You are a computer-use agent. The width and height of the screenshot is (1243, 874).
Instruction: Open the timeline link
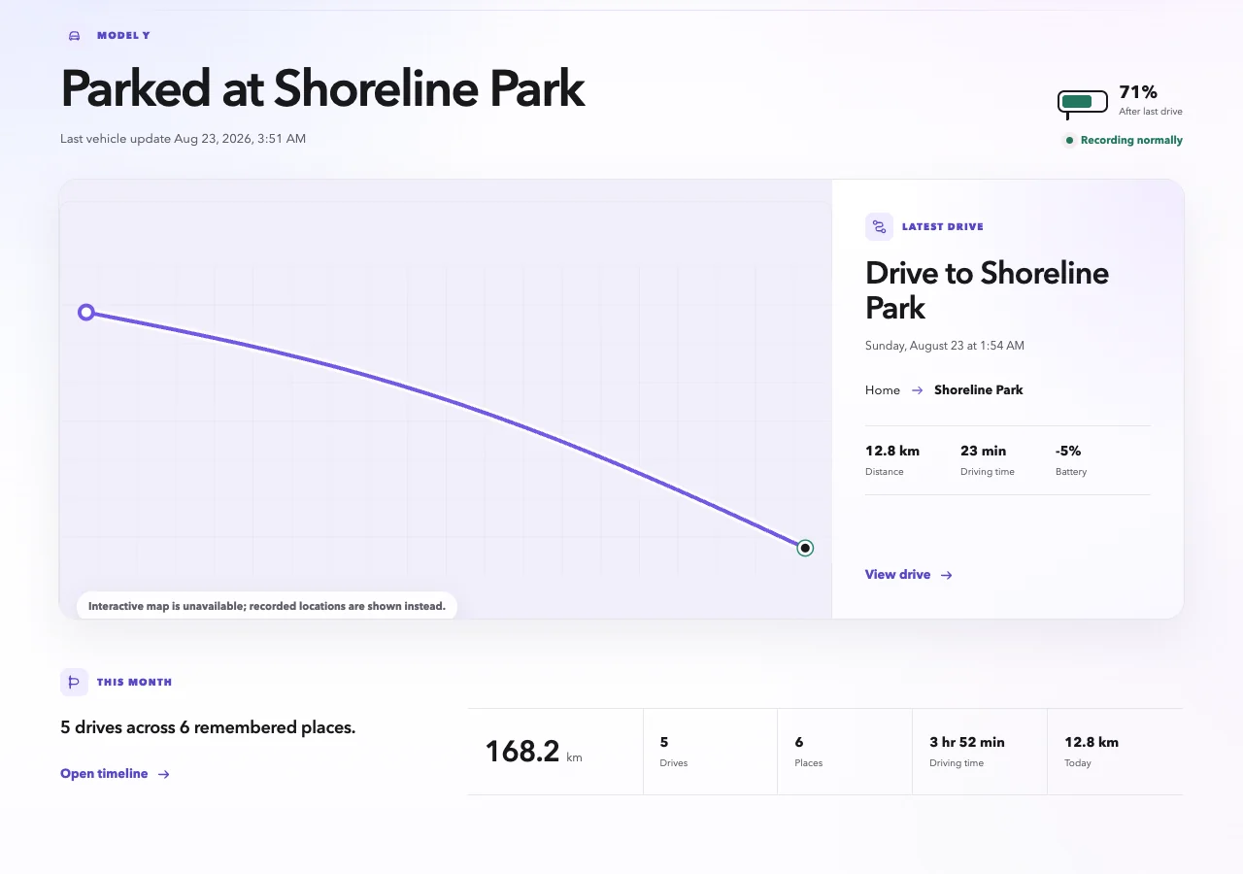click(116, 774)
